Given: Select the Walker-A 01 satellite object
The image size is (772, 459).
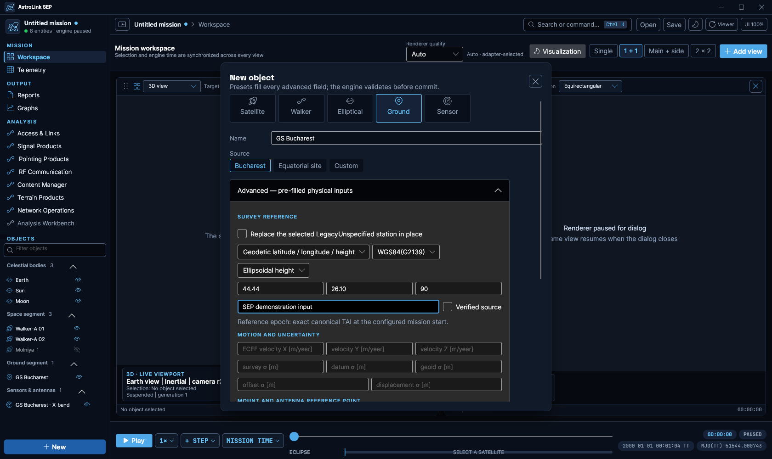Looking at the screenshot, I should click(30, 329).
